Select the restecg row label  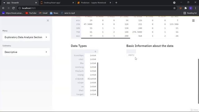pyautogui.click(x=79, y=67)
